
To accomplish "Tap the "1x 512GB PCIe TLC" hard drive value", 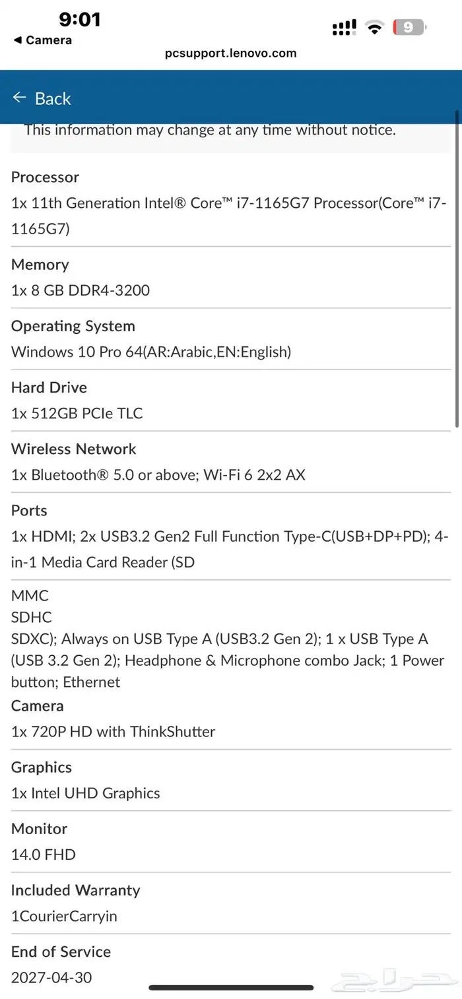I will click(x=77, y=414).
